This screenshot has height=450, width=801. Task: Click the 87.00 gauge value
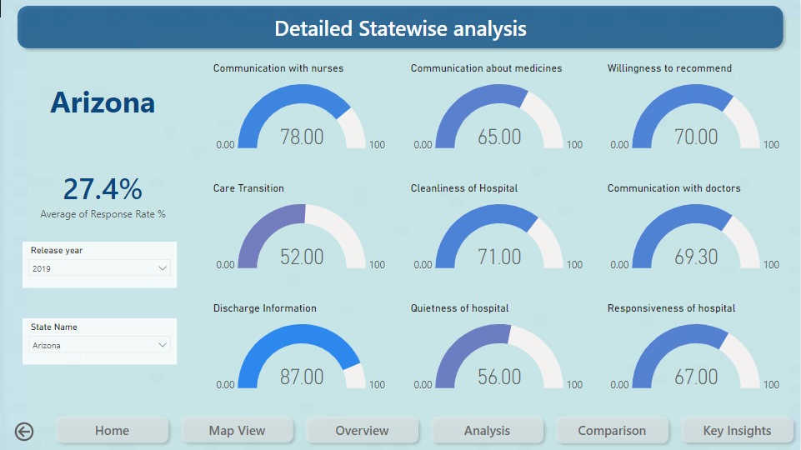coord(302,377)
